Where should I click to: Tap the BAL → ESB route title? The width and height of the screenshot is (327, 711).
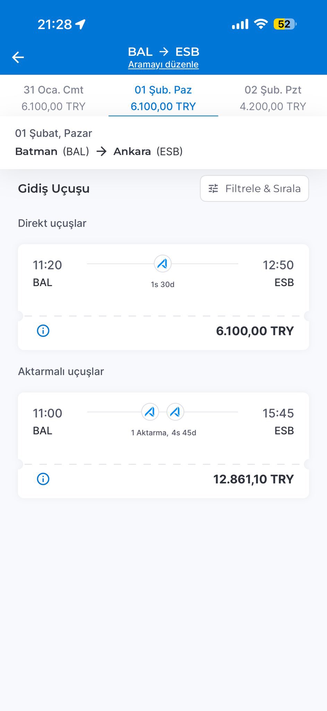point(163,52)
